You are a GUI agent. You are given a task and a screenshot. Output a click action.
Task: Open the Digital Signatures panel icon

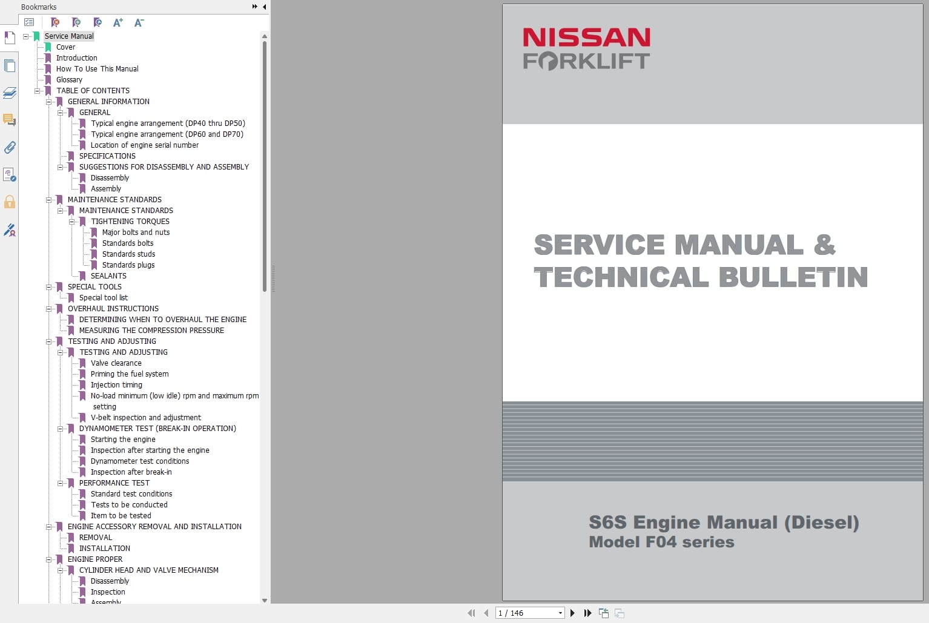(10, 174)
